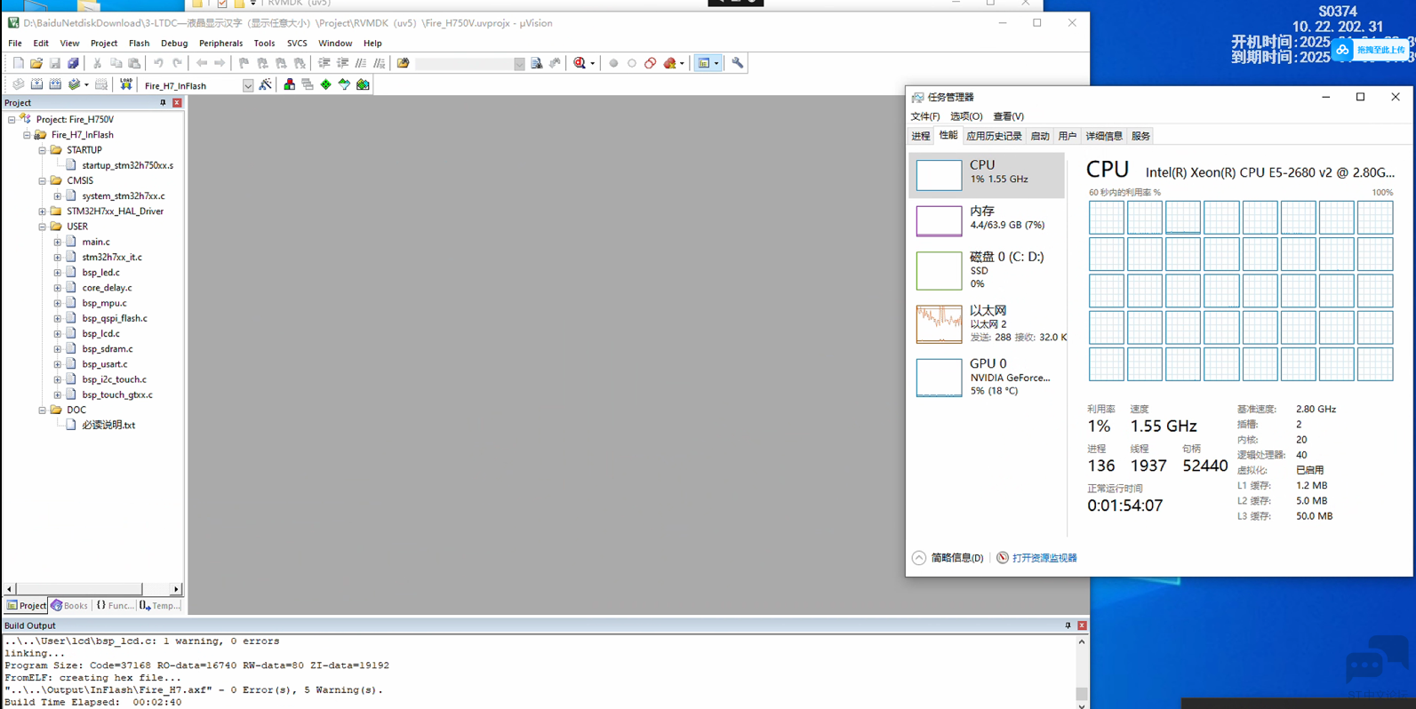Viewport: 1416px width, 709px height.
Task: Open Options for Target magic wand icon
Action: pyautogui.click(x=265, y=85)
